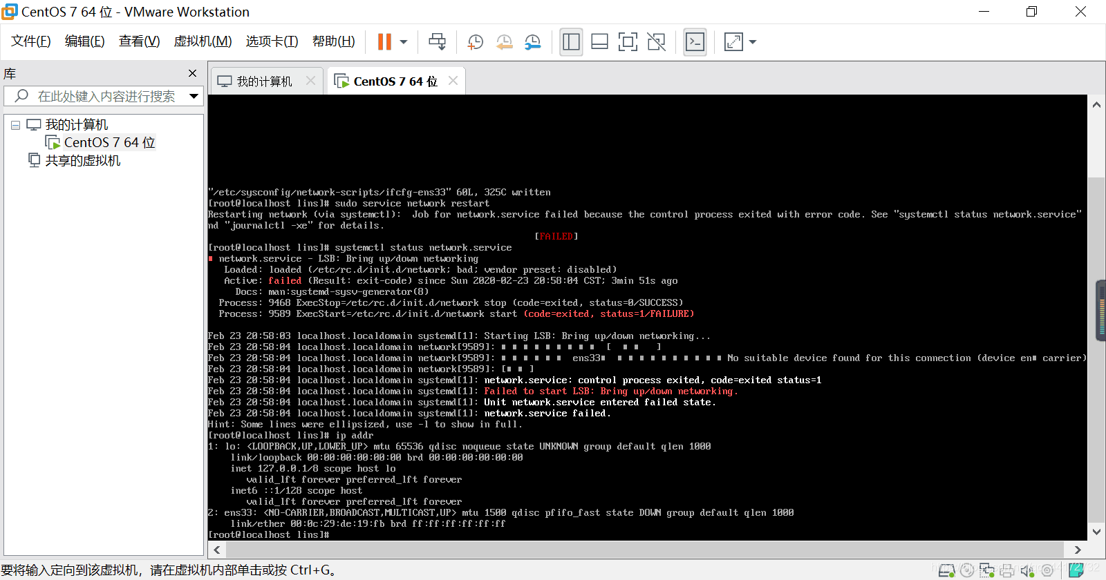Screen dimensions: 1106x580
Task: Open the 虚拟机(M) menu
Action: point(203,41)
